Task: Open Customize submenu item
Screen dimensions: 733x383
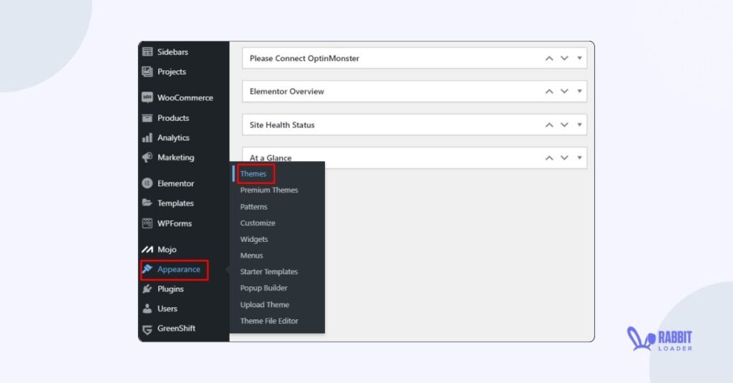Action: pos(258,223)
